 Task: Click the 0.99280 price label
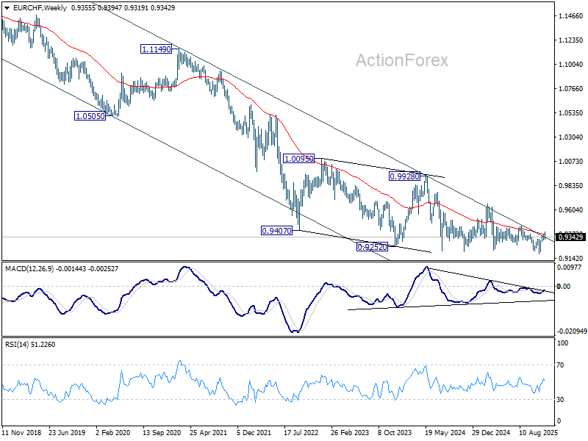pos(404,176)
